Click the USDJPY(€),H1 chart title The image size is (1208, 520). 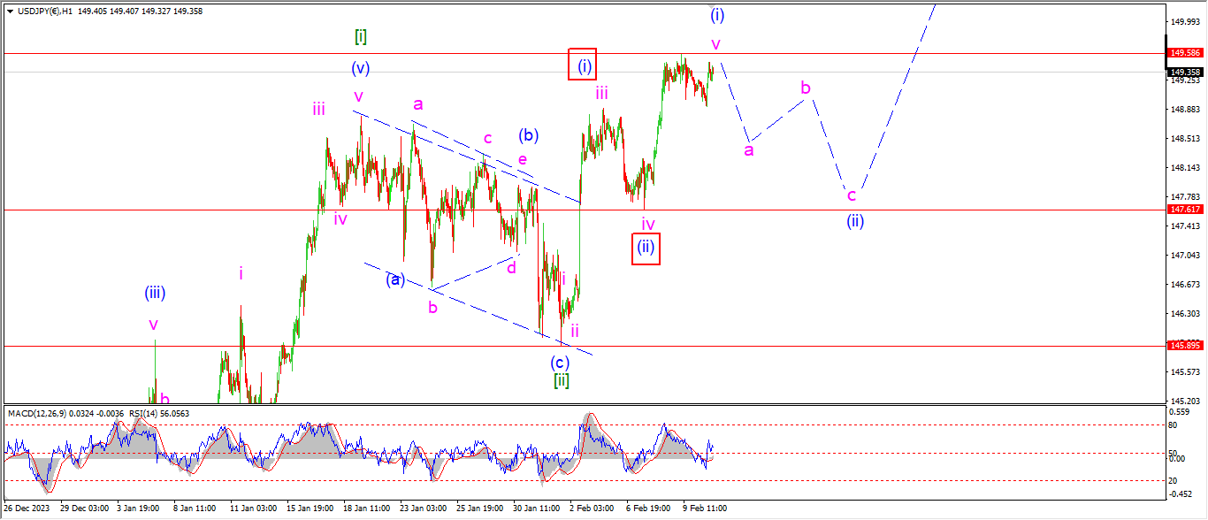click(x=44, y=9)
